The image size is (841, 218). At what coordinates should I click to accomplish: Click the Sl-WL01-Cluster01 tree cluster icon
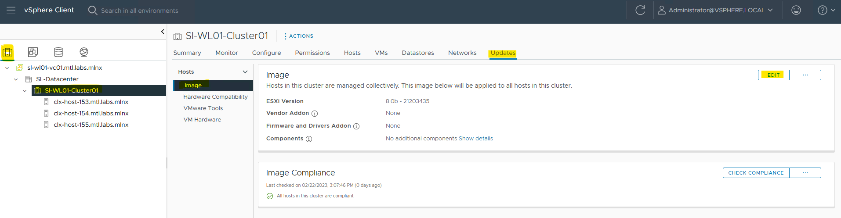tap(38, 90)
